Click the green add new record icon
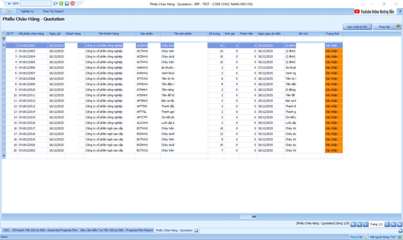 61,4
